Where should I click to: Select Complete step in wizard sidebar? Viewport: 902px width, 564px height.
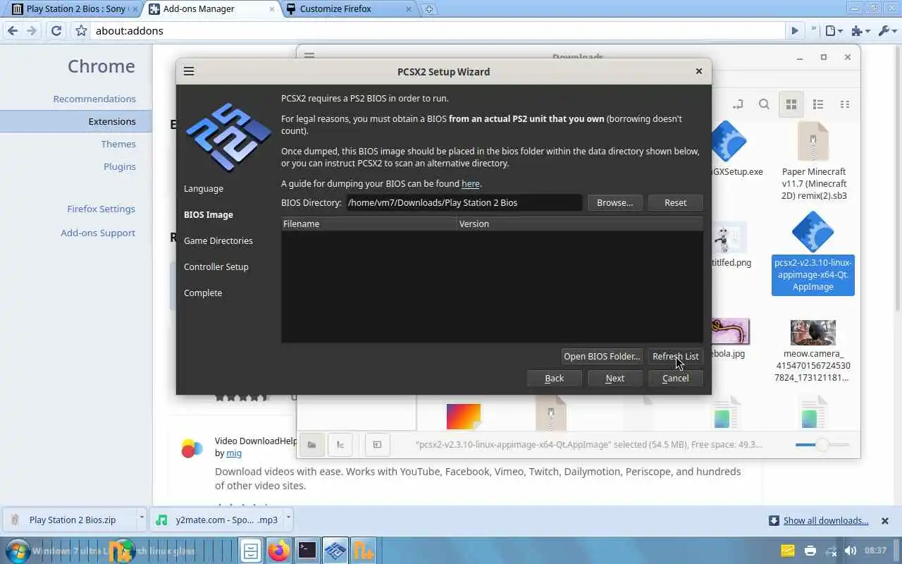[x=203, y=293]
